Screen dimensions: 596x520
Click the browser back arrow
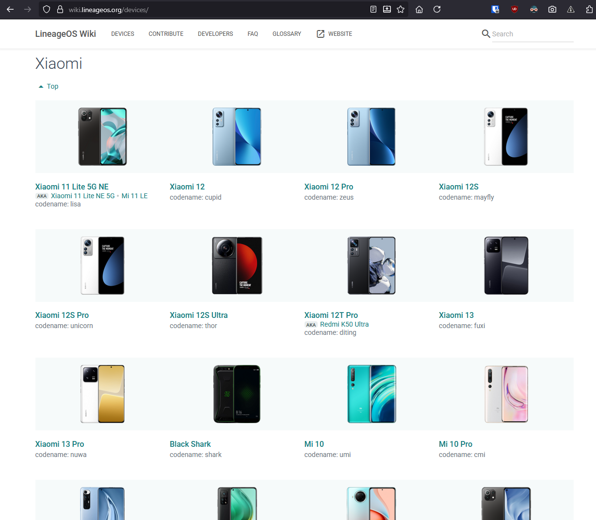pos(10,9)
